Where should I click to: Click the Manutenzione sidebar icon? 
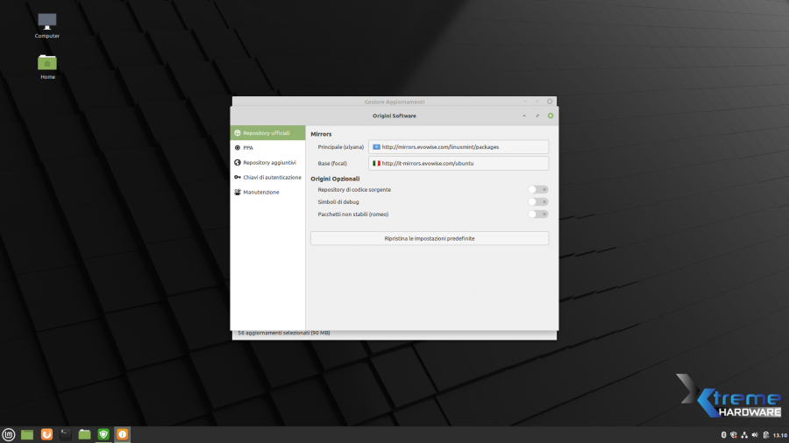click(238, 192)
